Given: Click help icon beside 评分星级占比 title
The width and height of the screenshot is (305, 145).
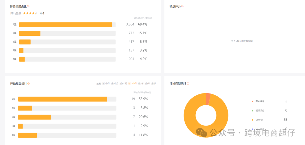Looking at the screenshot, I should tap(28, 6).
